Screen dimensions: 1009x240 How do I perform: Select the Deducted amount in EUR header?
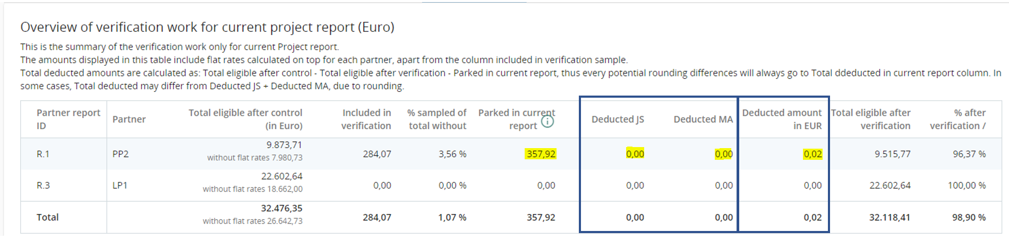point(781,119)
